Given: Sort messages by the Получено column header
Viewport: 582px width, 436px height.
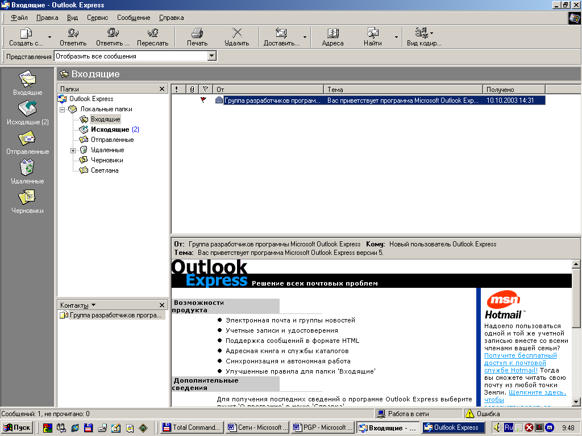Looking at the screenshot, I should point(514,89).
